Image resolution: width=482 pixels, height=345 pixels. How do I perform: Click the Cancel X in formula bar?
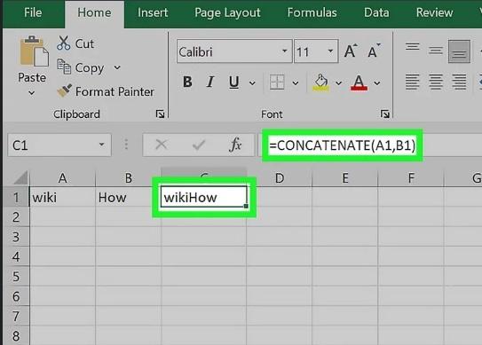[x=162, y=145]
